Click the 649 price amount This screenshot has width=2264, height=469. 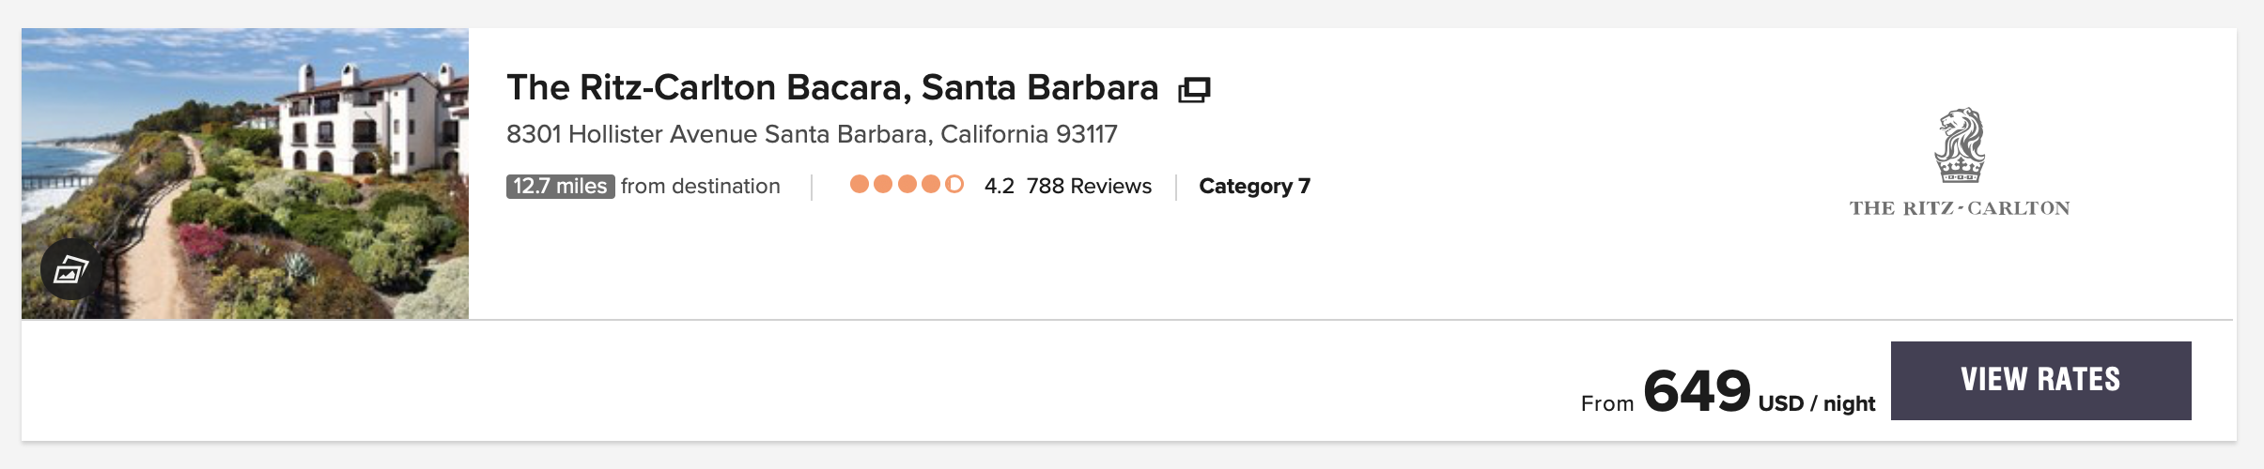pyautogui.click(x=1697, y=391)
